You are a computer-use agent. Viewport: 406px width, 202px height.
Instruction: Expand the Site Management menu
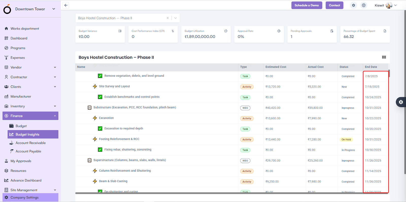coord(55,190)
